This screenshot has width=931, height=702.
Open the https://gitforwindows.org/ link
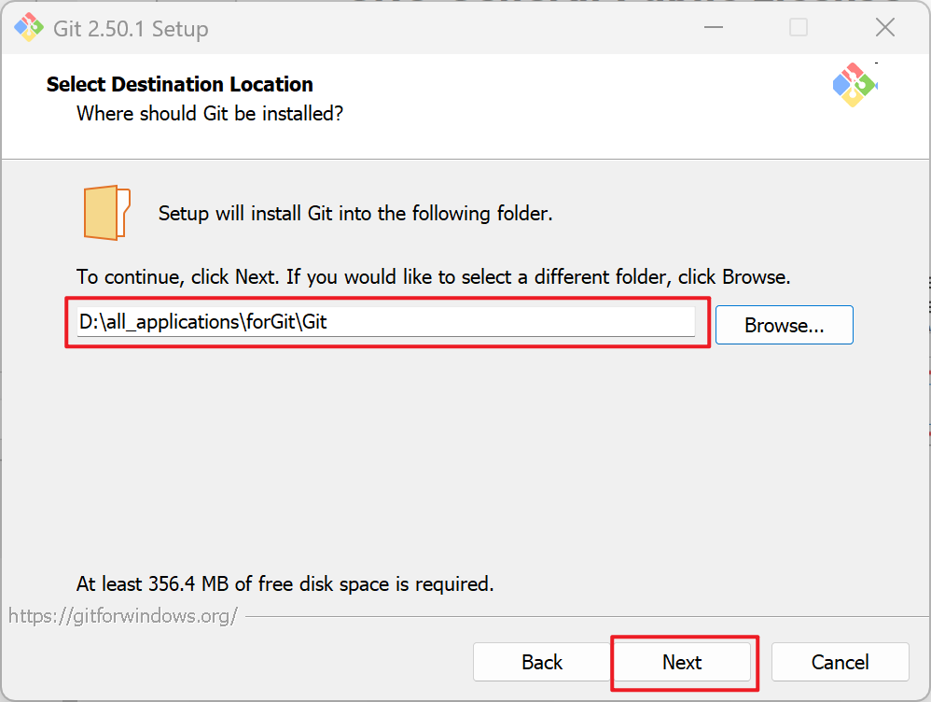(123, 616)
